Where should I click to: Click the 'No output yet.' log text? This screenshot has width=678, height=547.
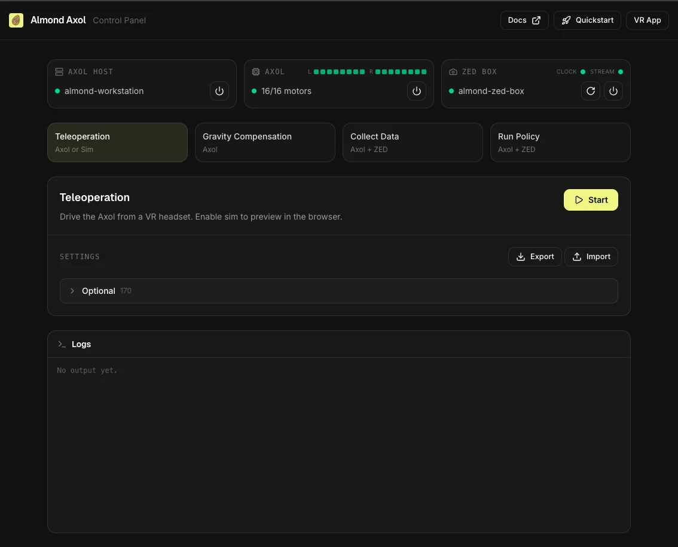coord(87,370)
